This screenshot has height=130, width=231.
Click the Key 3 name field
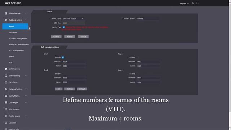click(148, 66)
